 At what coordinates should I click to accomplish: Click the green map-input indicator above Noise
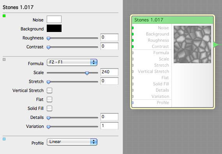coord(4,16)
